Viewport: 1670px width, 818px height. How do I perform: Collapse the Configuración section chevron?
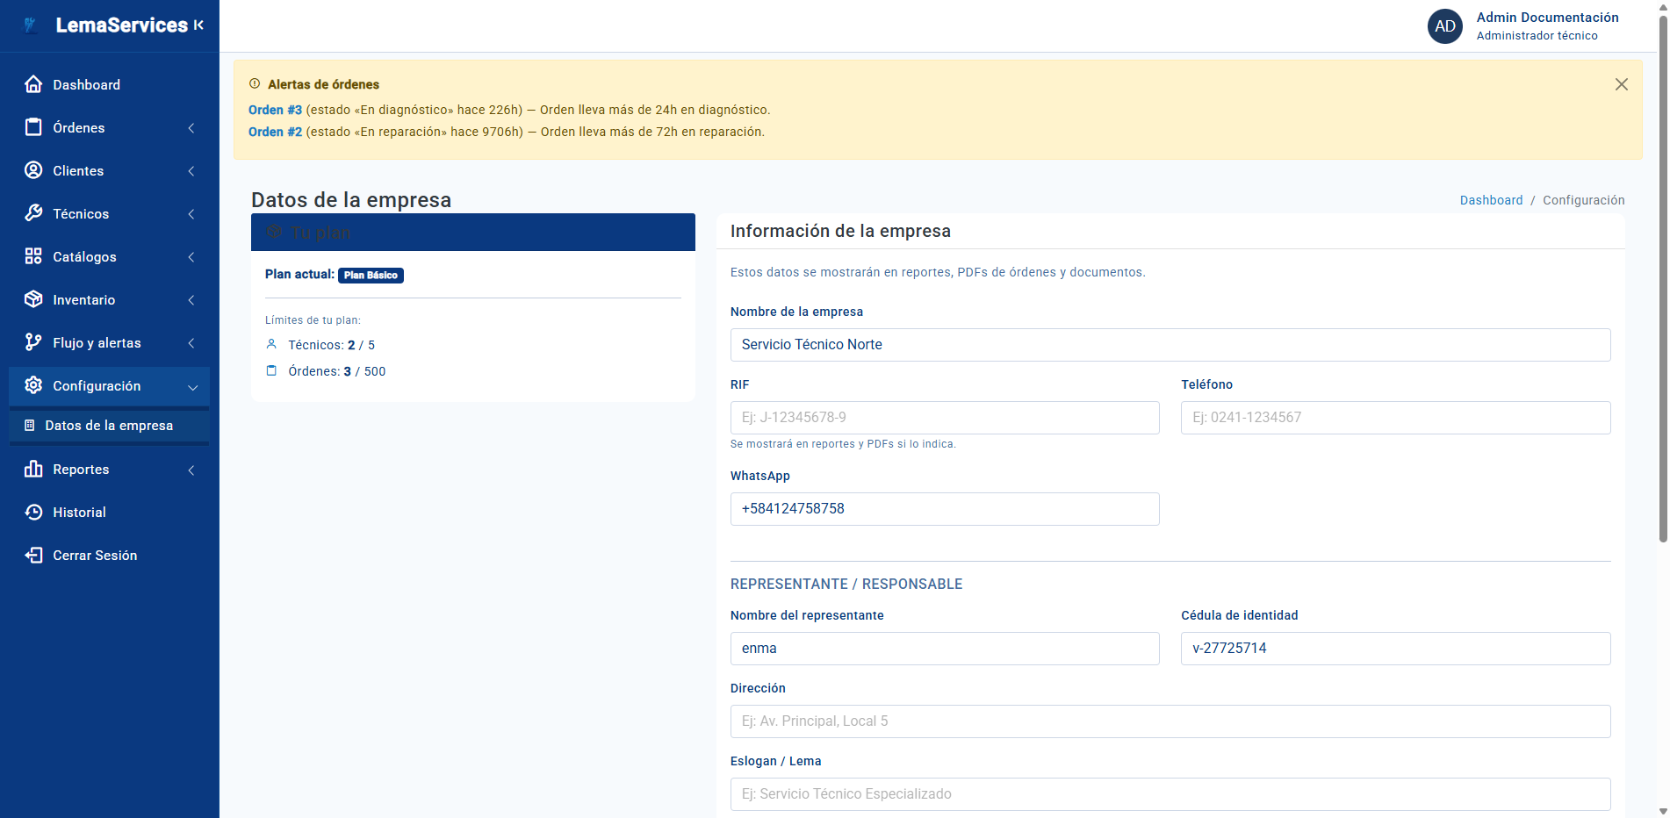coord(191,386)
